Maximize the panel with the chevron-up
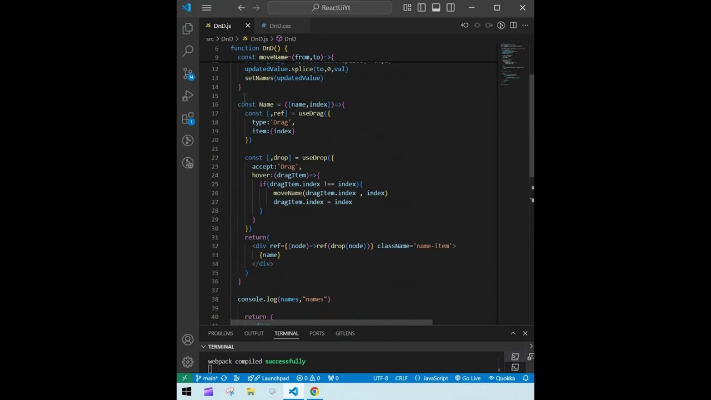 tap(513, 333)
